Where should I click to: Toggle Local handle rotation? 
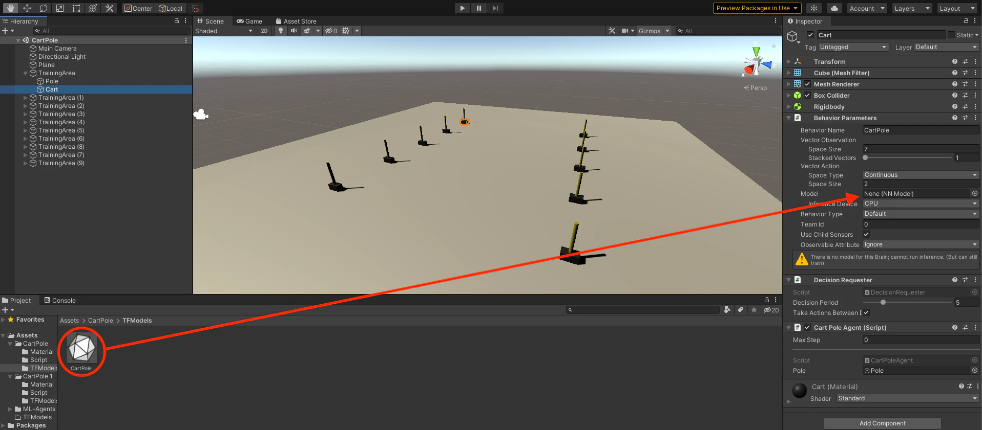[x=171, y=8]
